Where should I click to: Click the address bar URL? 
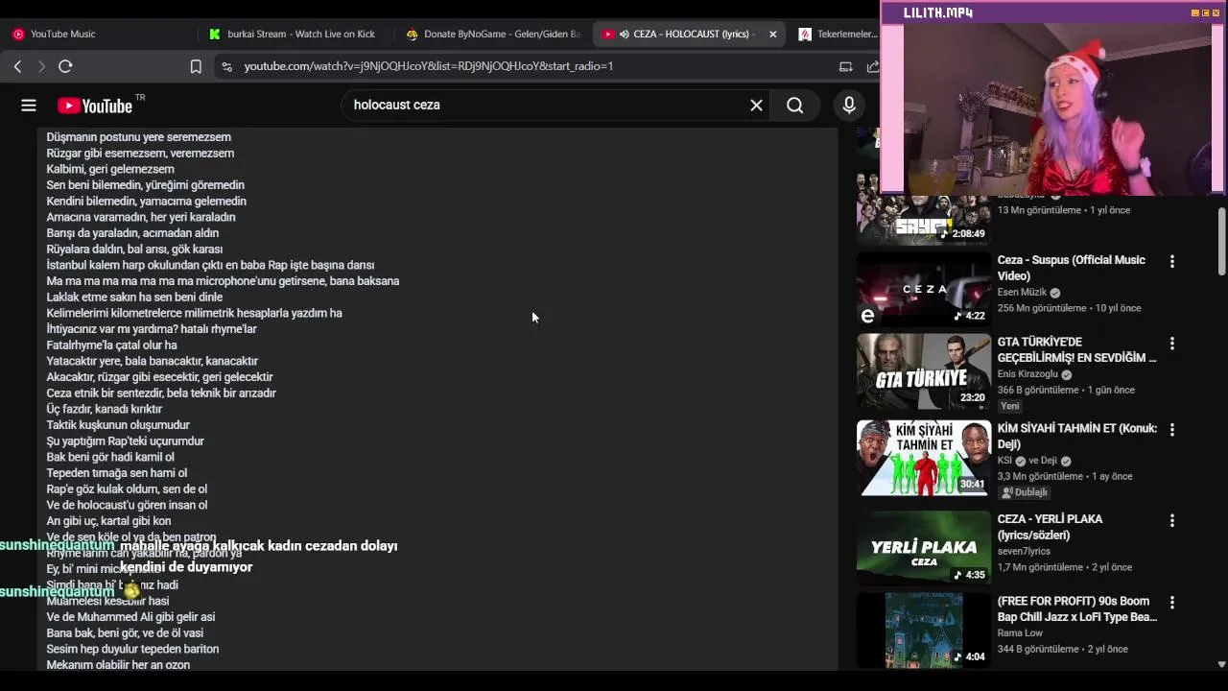428,66
